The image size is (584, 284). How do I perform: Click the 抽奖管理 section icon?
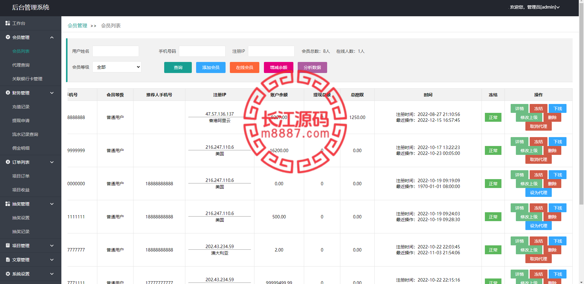[8, 204]
